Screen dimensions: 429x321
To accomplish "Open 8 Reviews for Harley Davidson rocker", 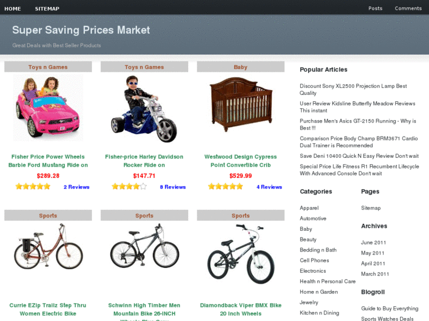I will (173, 187).
